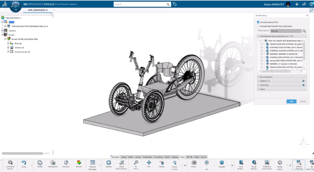Open the 3DEXPERIENCE compass
314x172 pixels.
(x=15, y=6)
